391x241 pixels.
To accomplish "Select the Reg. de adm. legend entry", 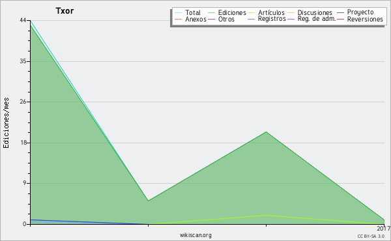I will coord(317,19).
